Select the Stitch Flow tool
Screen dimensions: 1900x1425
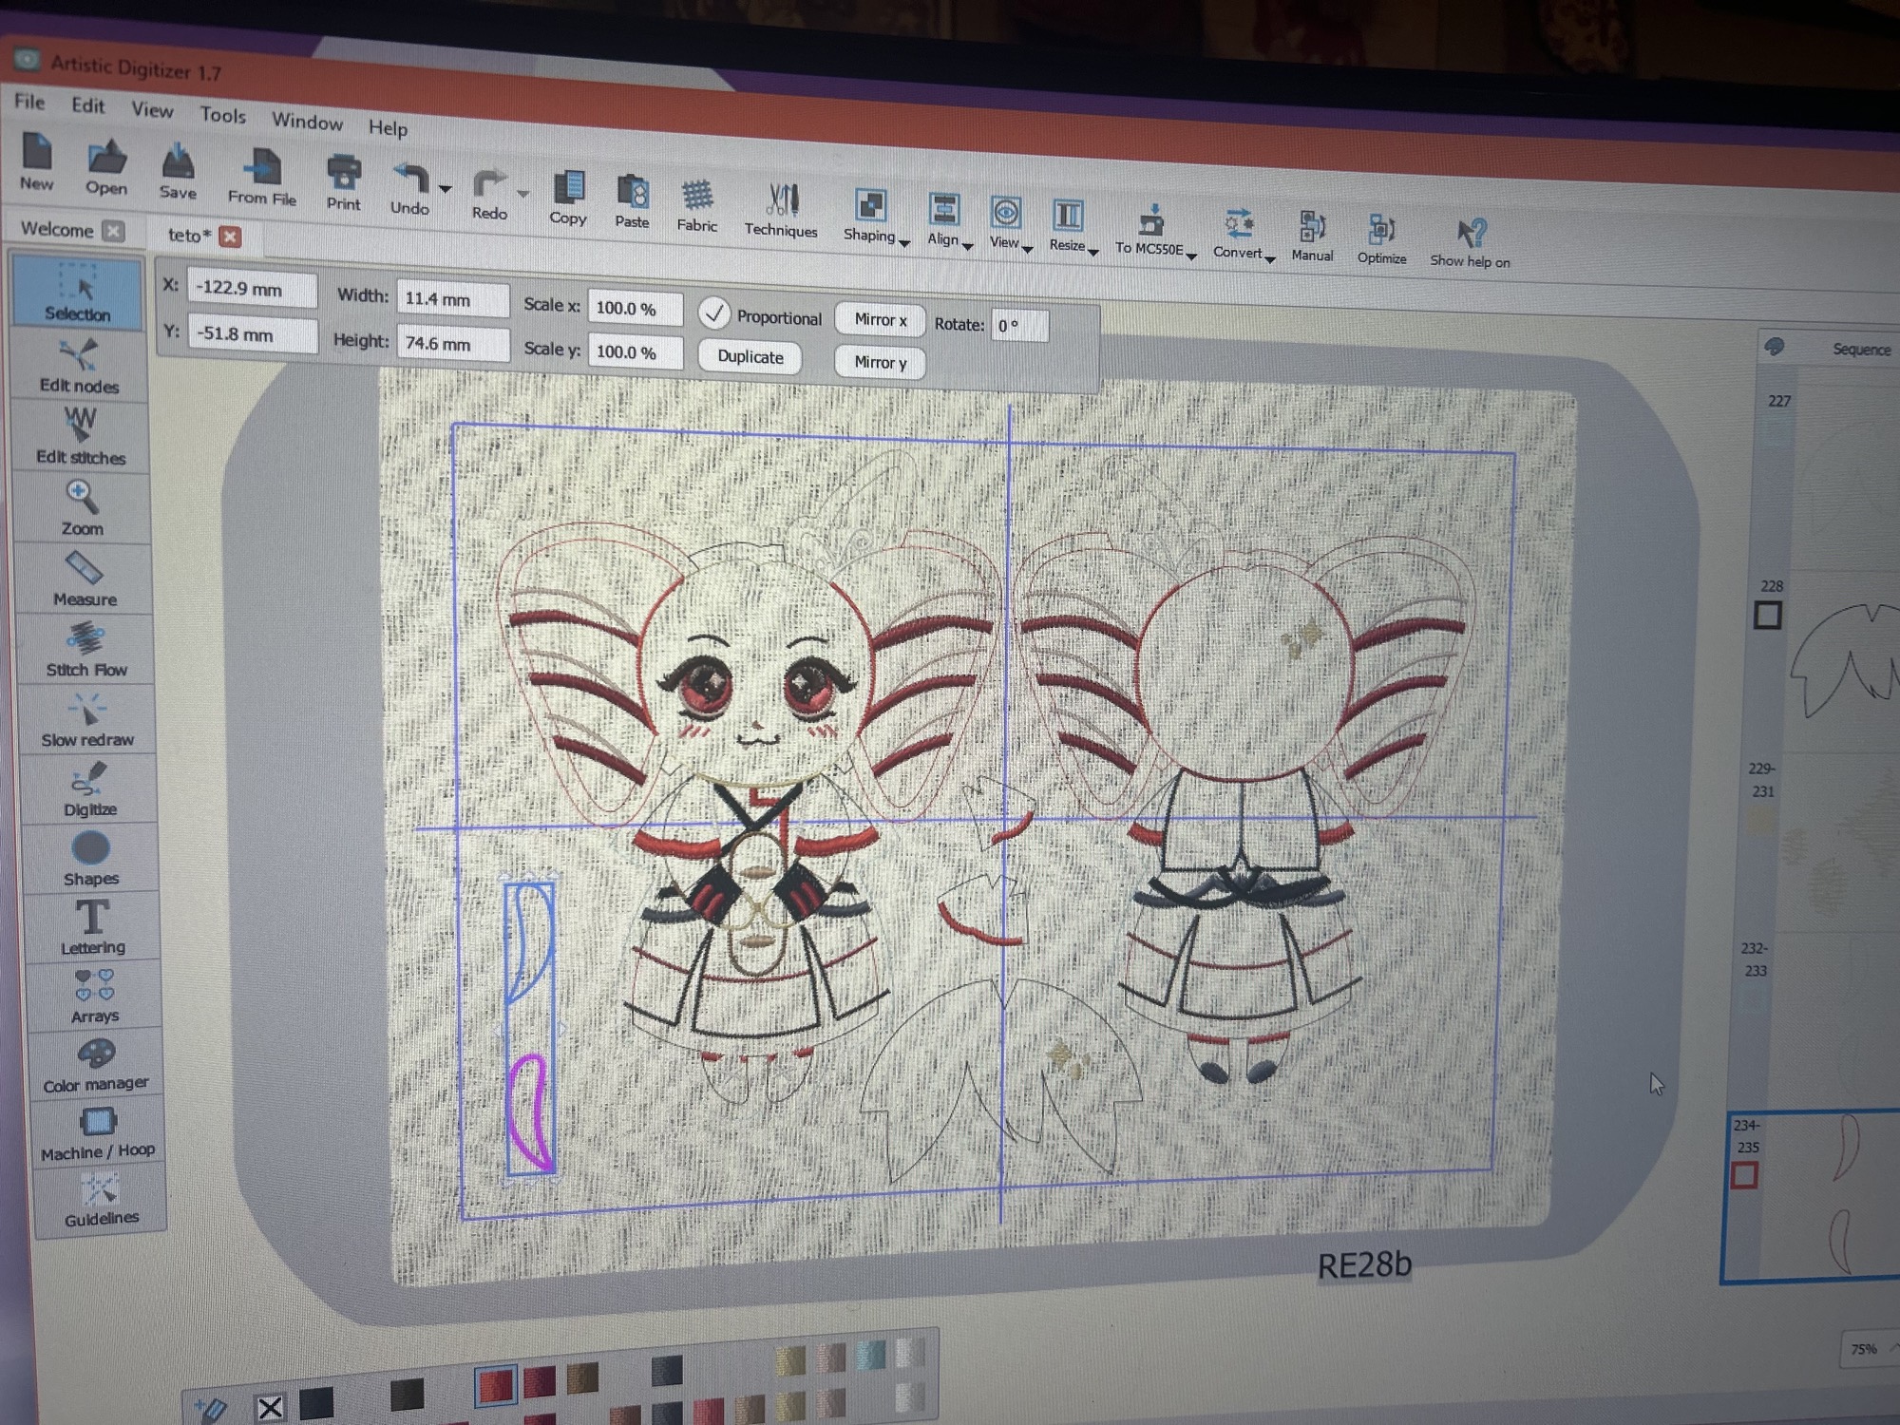click(x=85, y=650)
